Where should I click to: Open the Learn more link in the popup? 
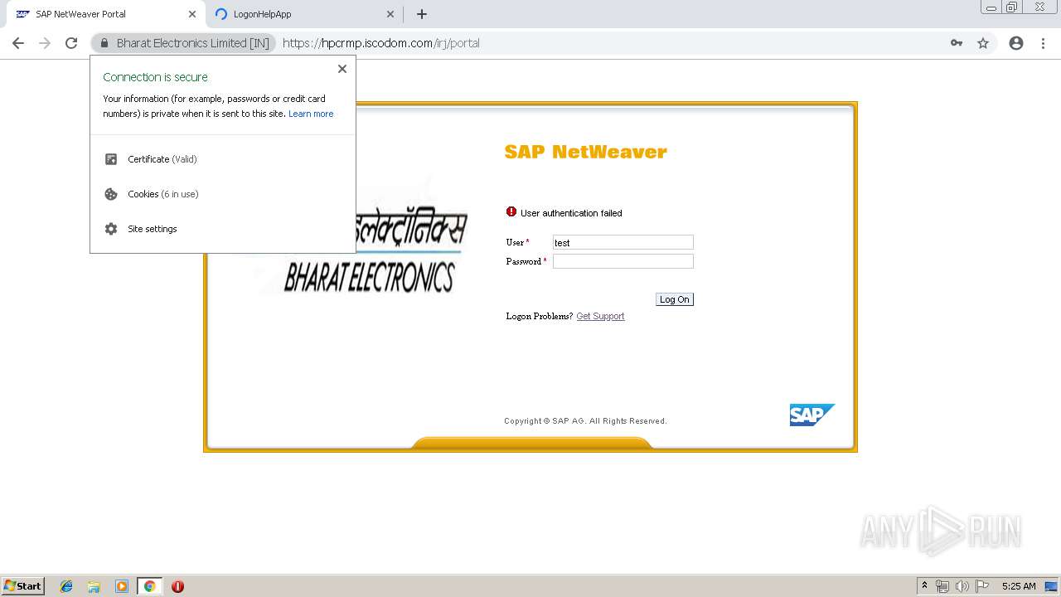pyautogui.click(x=311, y=114)
